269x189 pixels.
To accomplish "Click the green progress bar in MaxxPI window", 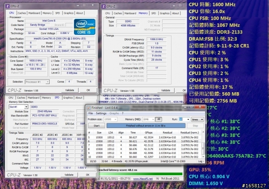I will (x=141, y=174).
